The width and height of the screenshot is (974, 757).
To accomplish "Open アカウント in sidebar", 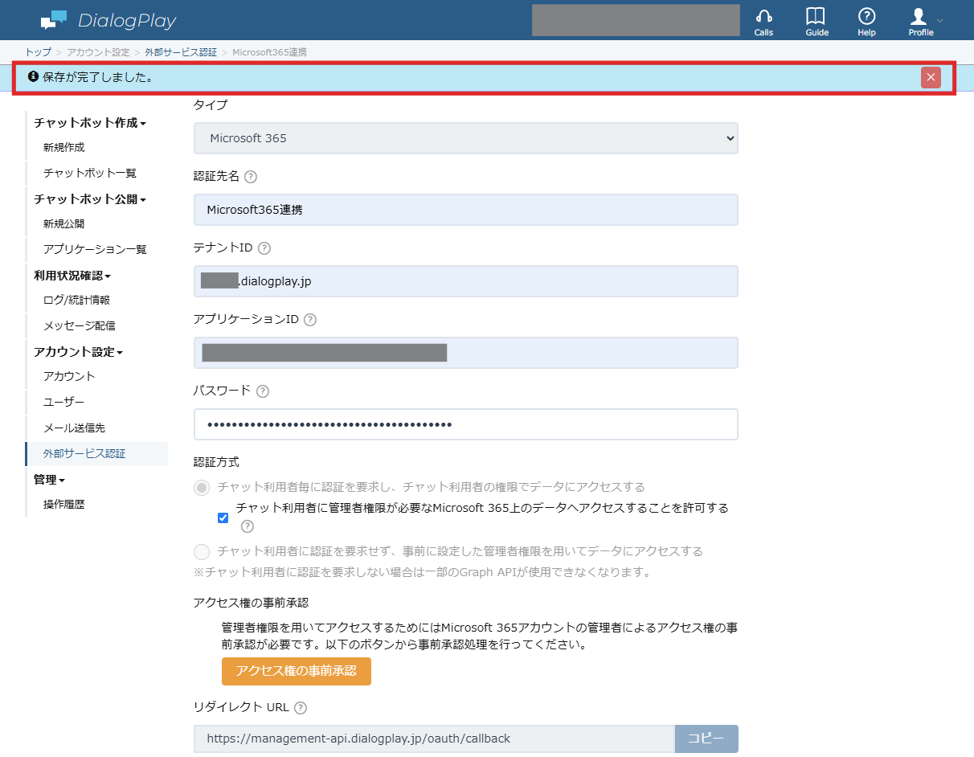I will [69, 377].
